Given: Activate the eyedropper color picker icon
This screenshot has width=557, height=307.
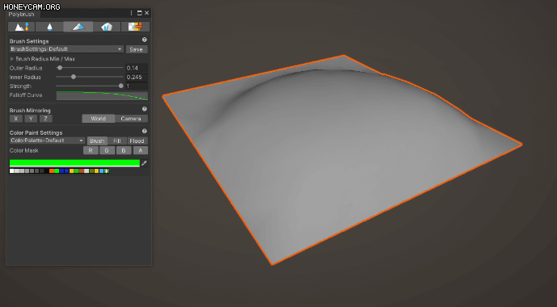Looking at the screenshot, I should click(x=144, y=163).
